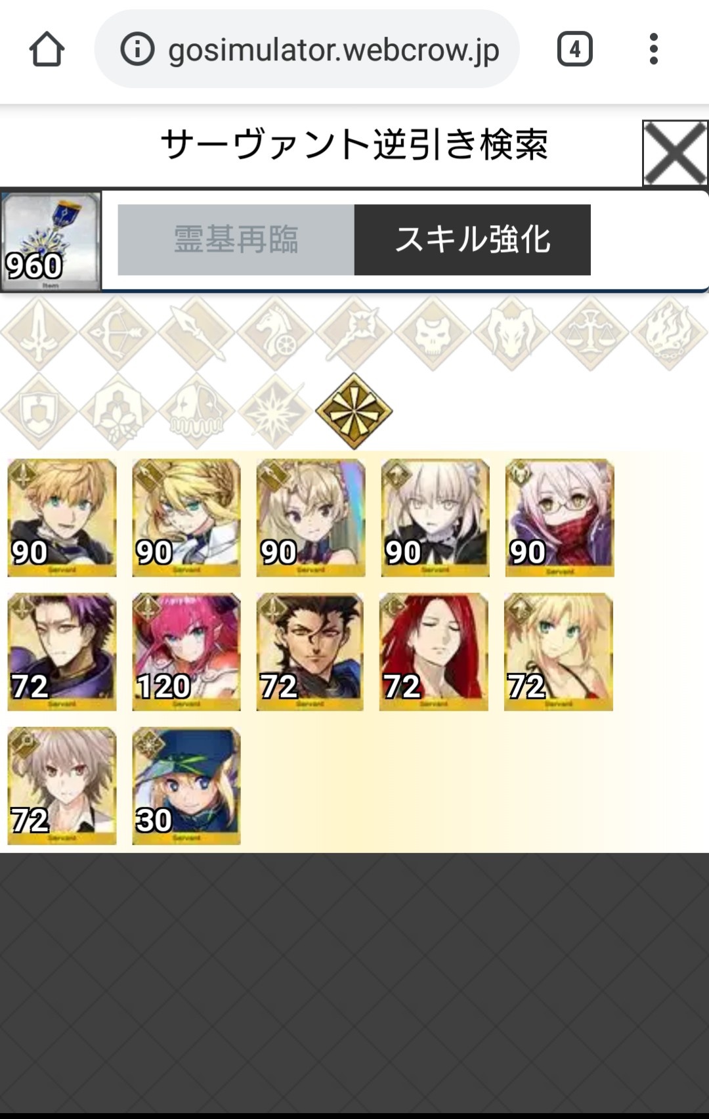Select the Lancer spear class filter

tap(196, 332)
